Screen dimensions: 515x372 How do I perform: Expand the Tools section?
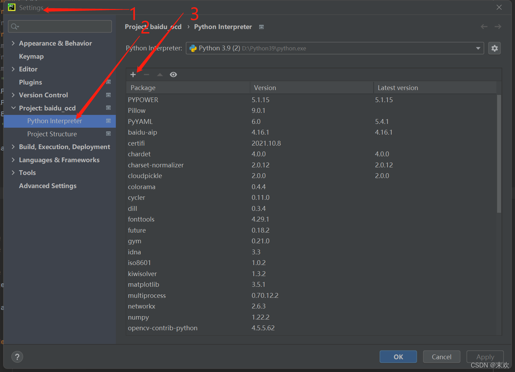tap(13, 173)
